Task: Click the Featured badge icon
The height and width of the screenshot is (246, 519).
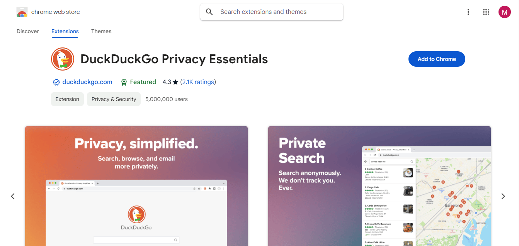Action: (x=124, y=82)
